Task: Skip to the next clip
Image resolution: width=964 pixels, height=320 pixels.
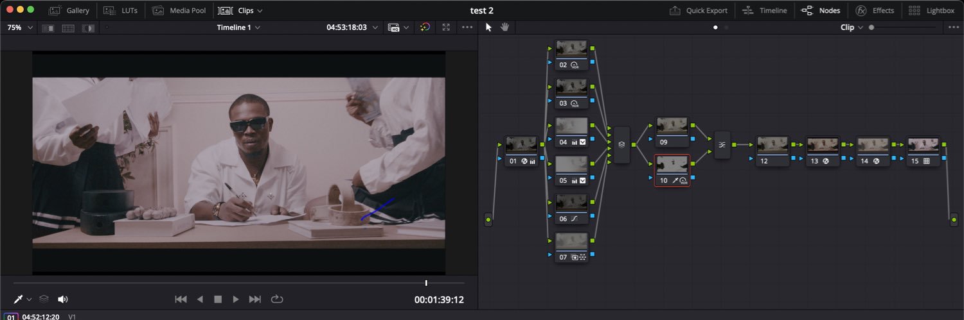Action: tap(255, 299)
